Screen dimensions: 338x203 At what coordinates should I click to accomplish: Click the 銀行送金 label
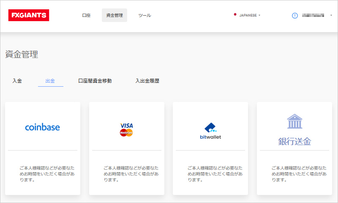click(294, 142)
